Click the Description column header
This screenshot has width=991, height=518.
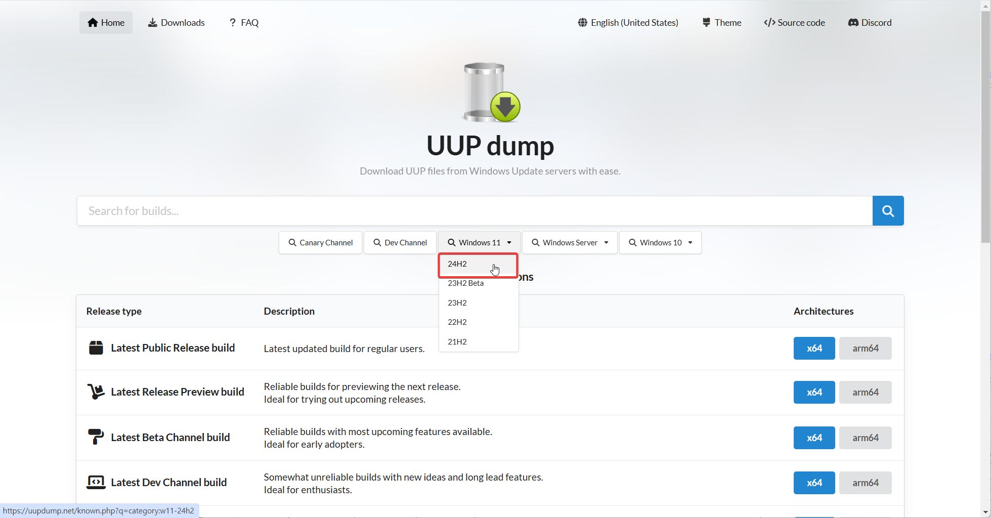point(289,311)
